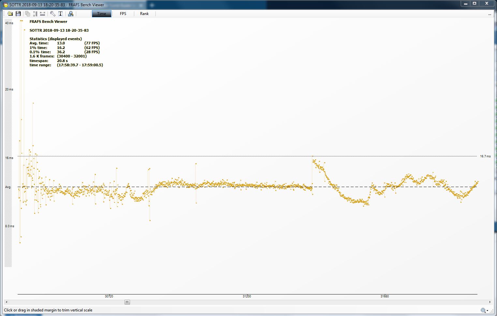Click the 'time range:' label
Viewport: 497px width, 316px height.
coord(40,65)
